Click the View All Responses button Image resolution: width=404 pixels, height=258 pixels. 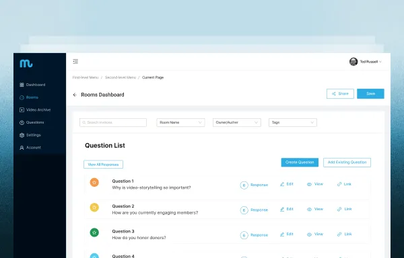[x=103, y=165]
